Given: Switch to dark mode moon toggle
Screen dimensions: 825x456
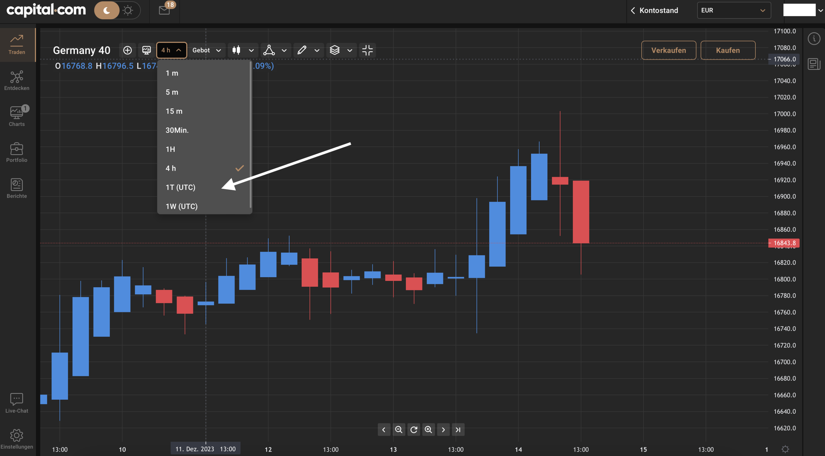Looking at the screenshot, I should pyautogui.click(x=107, y=10).
